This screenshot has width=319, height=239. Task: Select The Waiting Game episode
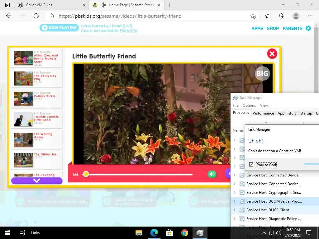[37, 140]
